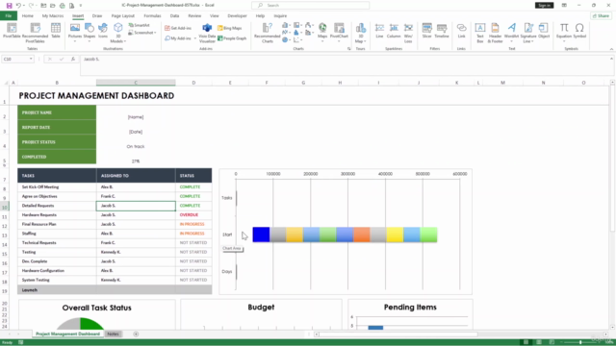This screenshot has width=616, height=346.
Task: Expand My Add-ins dropdown arrow
Action: tap(195, 38)
